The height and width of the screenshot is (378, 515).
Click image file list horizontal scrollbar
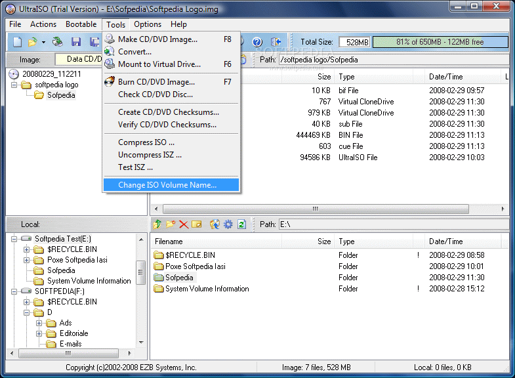[x=316, y=209]
